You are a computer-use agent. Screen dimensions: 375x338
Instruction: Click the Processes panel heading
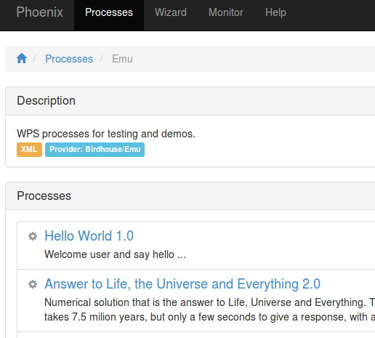44,196
